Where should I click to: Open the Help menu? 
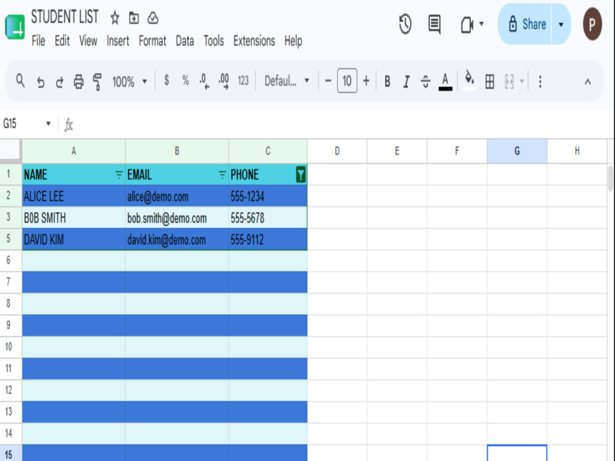click(293, 41)
